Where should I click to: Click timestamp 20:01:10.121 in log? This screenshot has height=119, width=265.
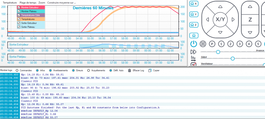[10, 94]
